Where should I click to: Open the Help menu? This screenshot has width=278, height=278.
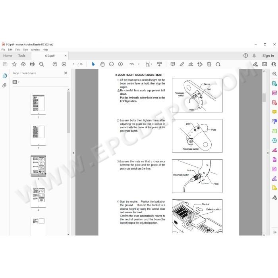click(45, 50)
